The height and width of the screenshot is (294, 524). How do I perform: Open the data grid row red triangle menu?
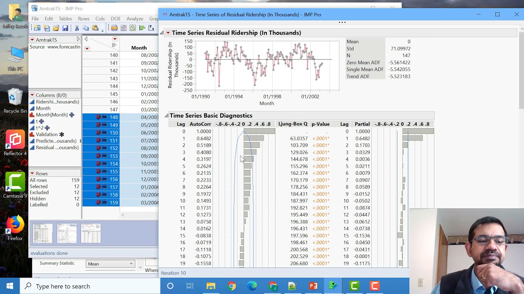pos(87,49)
